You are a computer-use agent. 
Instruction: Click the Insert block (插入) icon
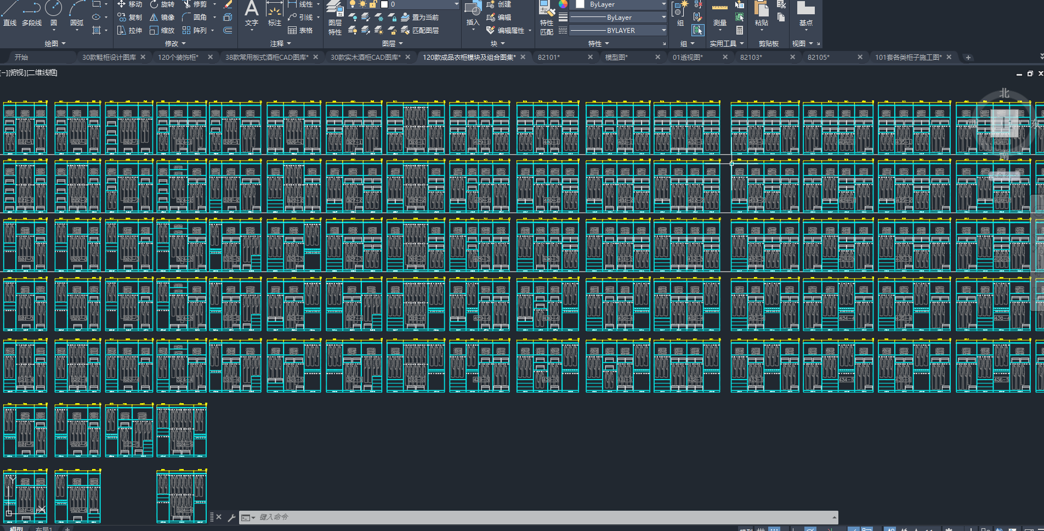[473, 14]
